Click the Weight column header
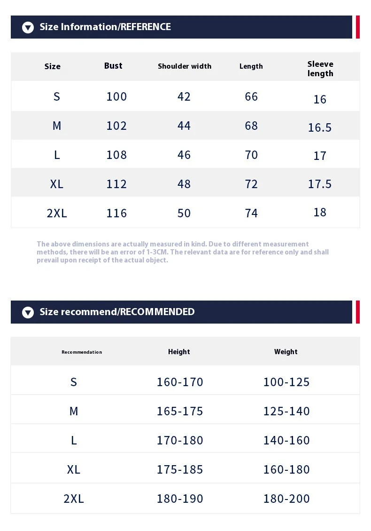The width and height of the screenshot is (371, 531). (x=286, y=352)
